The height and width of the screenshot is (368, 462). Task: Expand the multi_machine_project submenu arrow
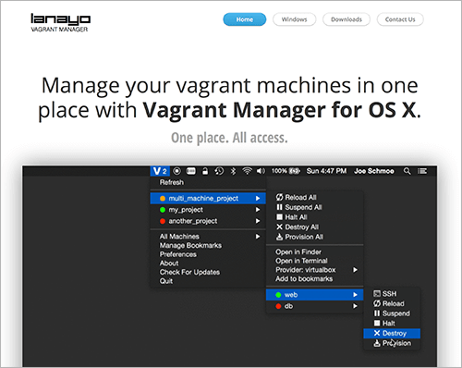pyautogui.click(x=258, y=199)
